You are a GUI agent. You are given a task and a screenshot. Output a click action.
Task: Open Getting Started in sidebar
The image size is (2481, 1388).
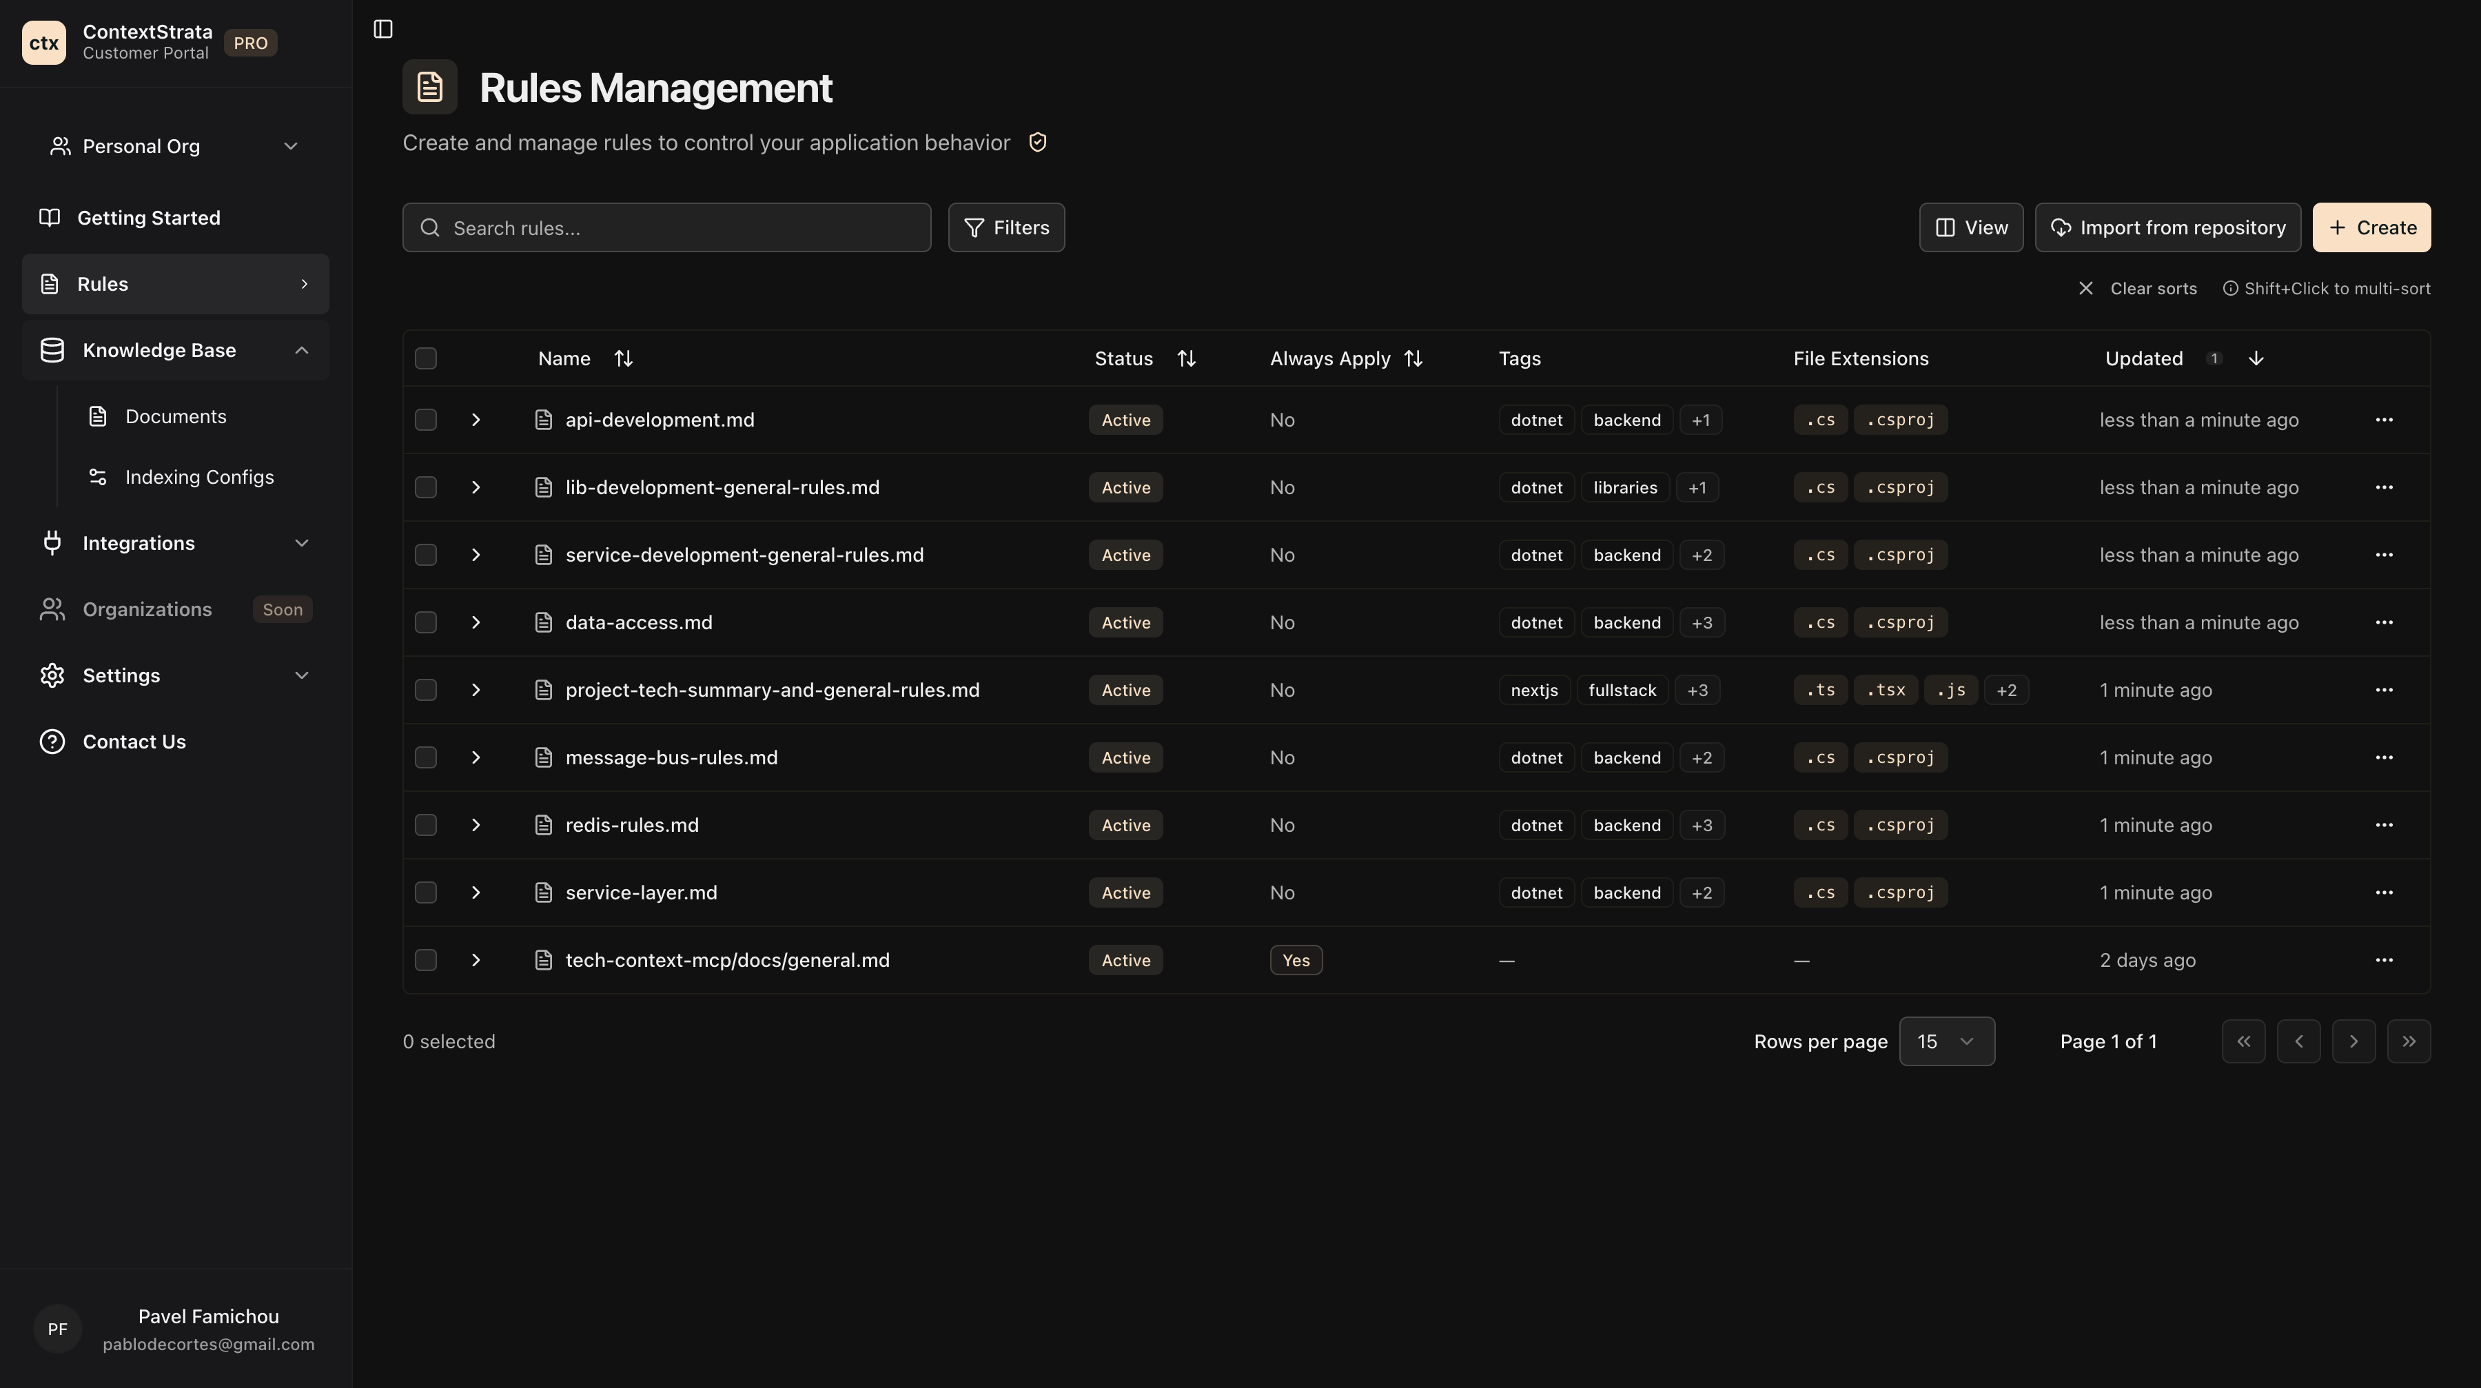click(x=175, y=218)
